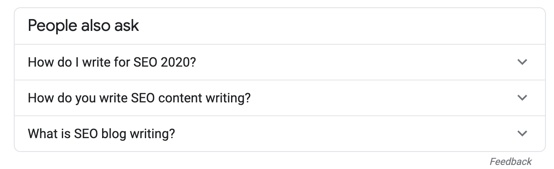Click the 'People also ask' heading
This screenshot has height=169, width=554.
pos(83,26)
